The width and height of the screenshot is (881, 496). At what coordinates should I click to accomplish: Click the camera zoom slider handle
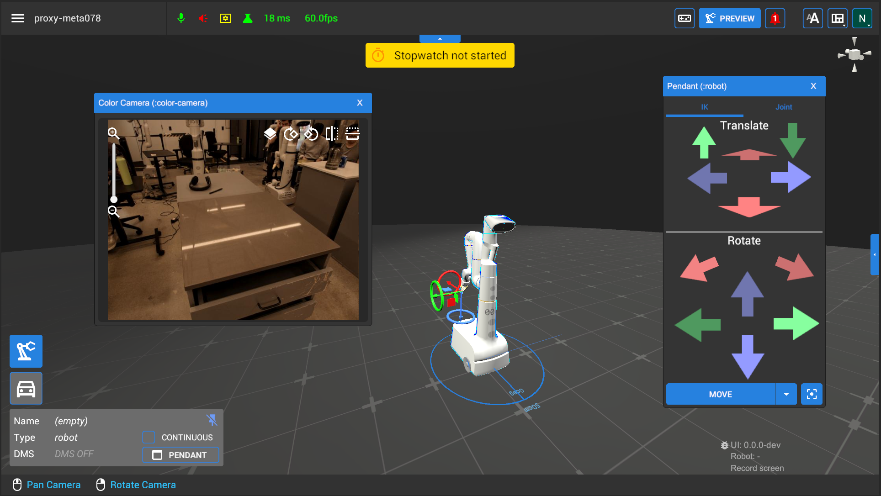(114, 199)
